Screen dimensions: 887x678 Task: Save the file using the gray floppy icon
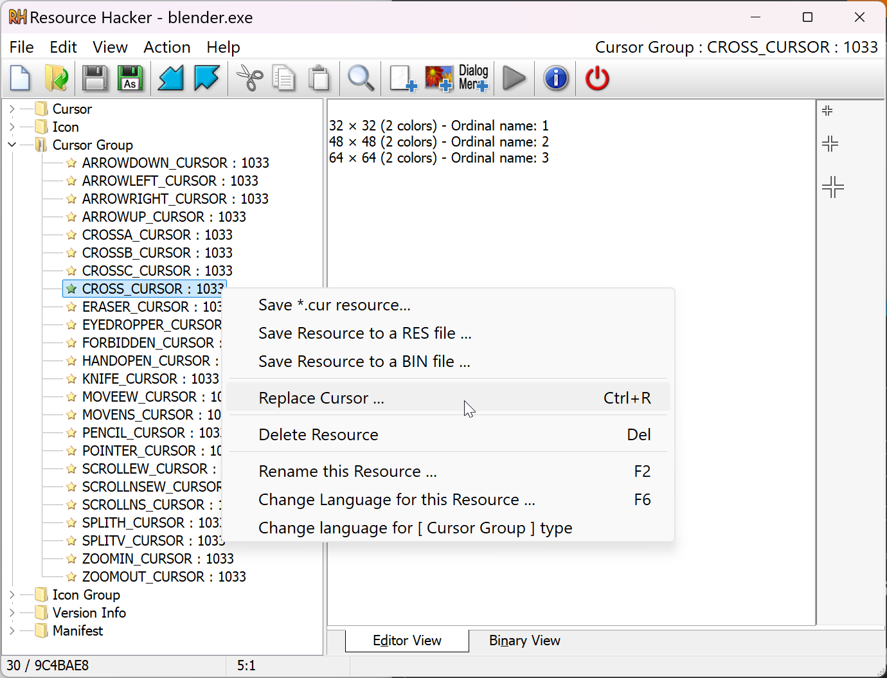click(x=95, y=78)
